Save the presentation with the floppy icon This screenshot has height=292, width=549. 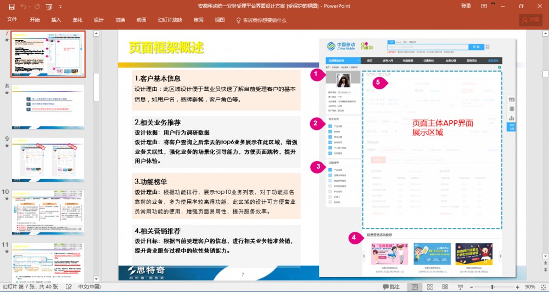tap(11, 6)
